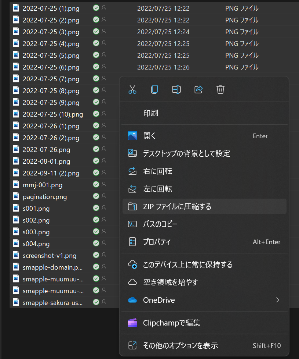Select ZIP ファイルに圧縮する menu entry

pos(177,207)
